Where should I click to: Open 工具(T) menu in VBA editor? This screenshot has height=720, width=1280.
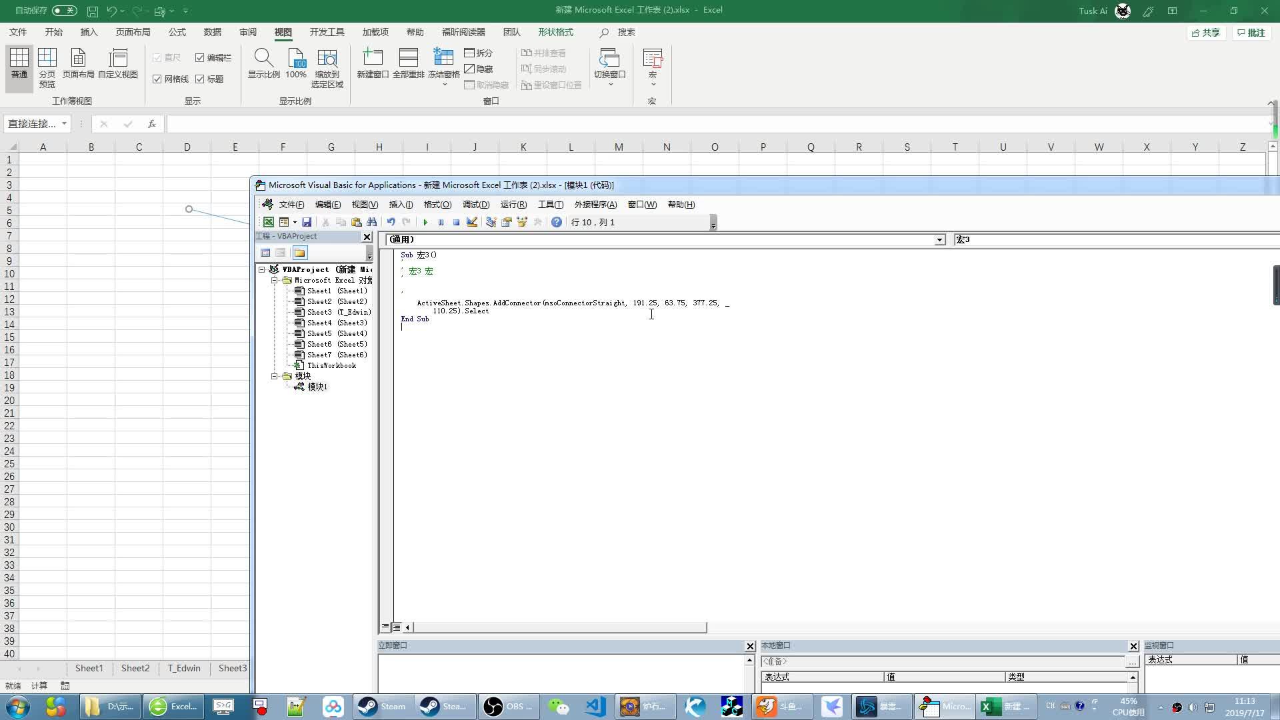[x=551, y=205]
